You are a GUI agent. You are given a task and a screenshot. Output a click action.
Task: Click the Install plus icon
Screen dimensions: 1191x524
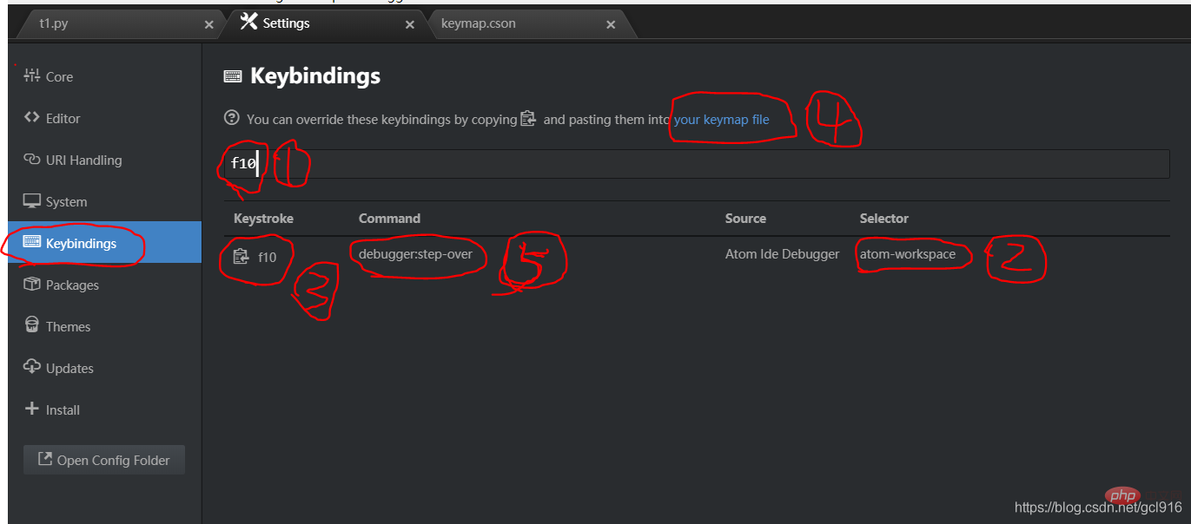point(32,409)
